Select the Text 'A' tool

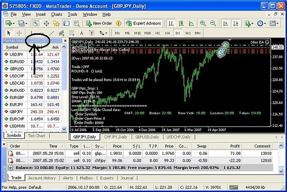(82, 33)
